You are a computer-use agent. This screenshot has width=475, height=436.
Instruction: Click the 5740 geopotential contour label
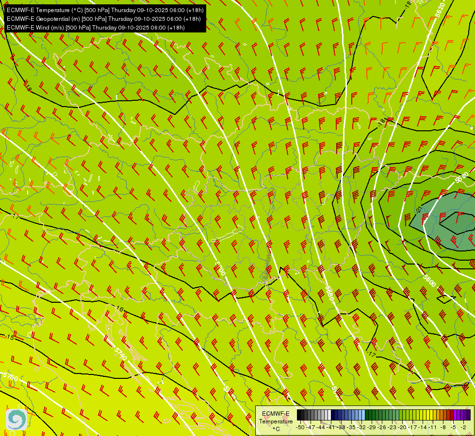coord(120,353)
